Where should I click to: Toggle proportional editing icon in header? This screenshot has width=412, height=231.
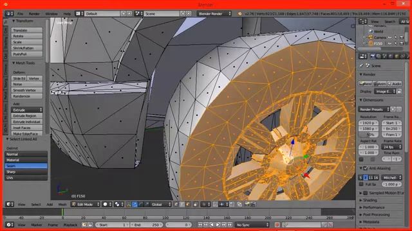[205, 204]
